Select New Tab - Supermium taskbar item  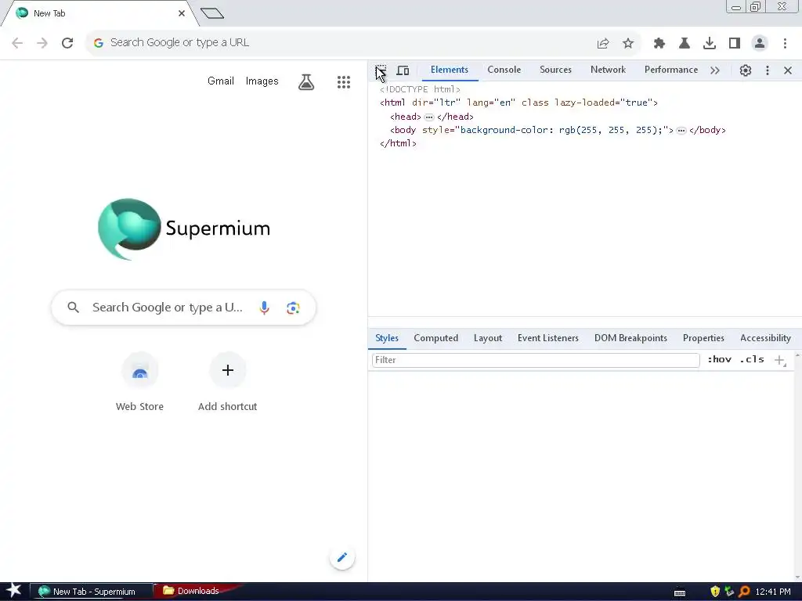pyautogui.click(x=91, y=592)
